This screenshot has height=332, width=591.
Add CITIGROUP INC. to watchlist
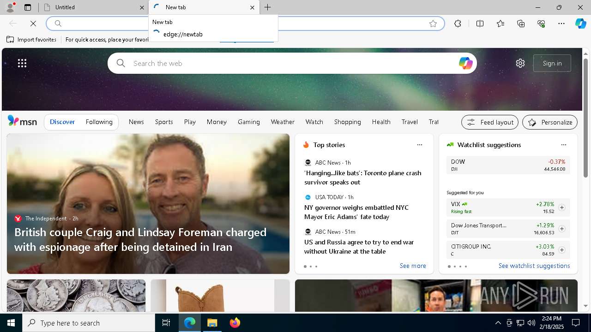[562, 250]
